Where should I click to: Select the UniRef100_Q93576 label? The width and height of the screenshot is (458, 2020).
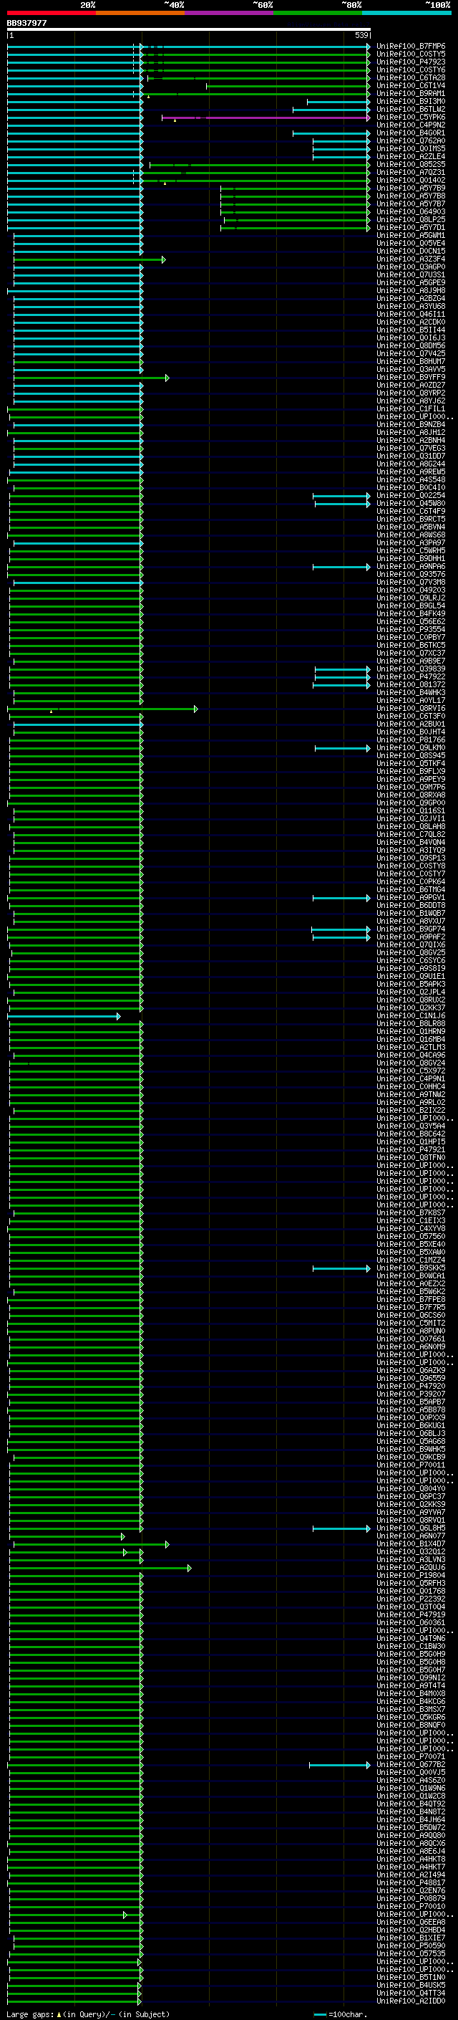pyautogui.click(x=410, y=574)
